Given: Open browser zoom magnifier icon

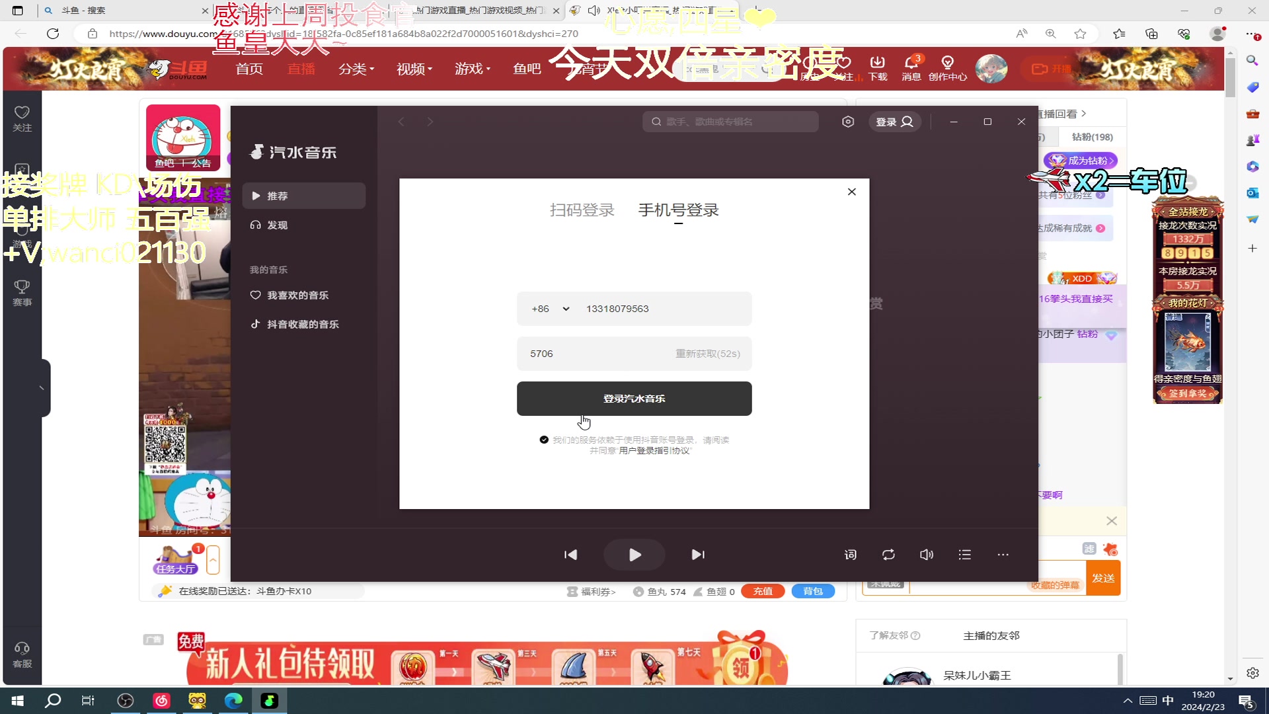Looking at the screenshot, I should click(x=1050, y=34).
